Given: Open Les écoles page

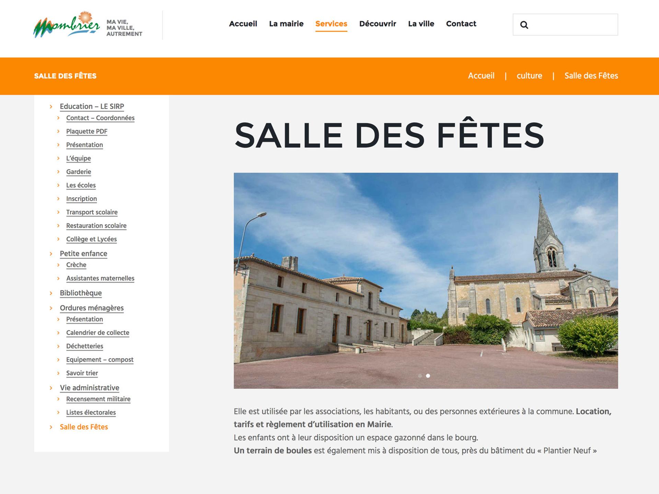Looking at the screenshot, I should [81, 185].
